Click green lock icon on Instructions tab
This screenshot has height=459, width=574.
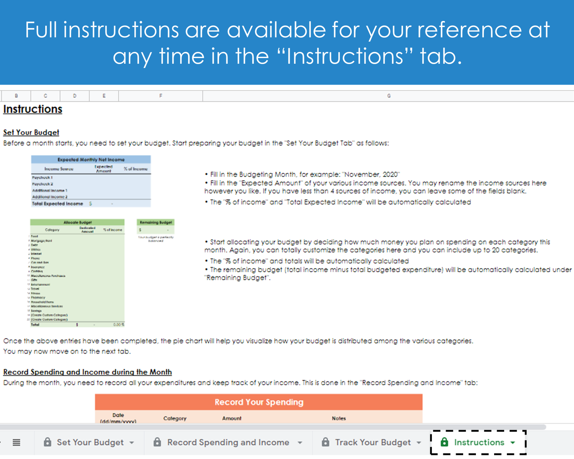(445, 442)
